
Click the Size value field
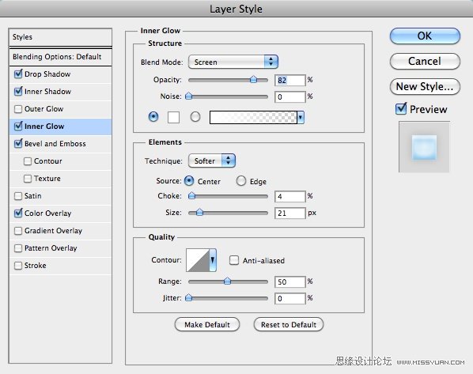coord(290,213)
